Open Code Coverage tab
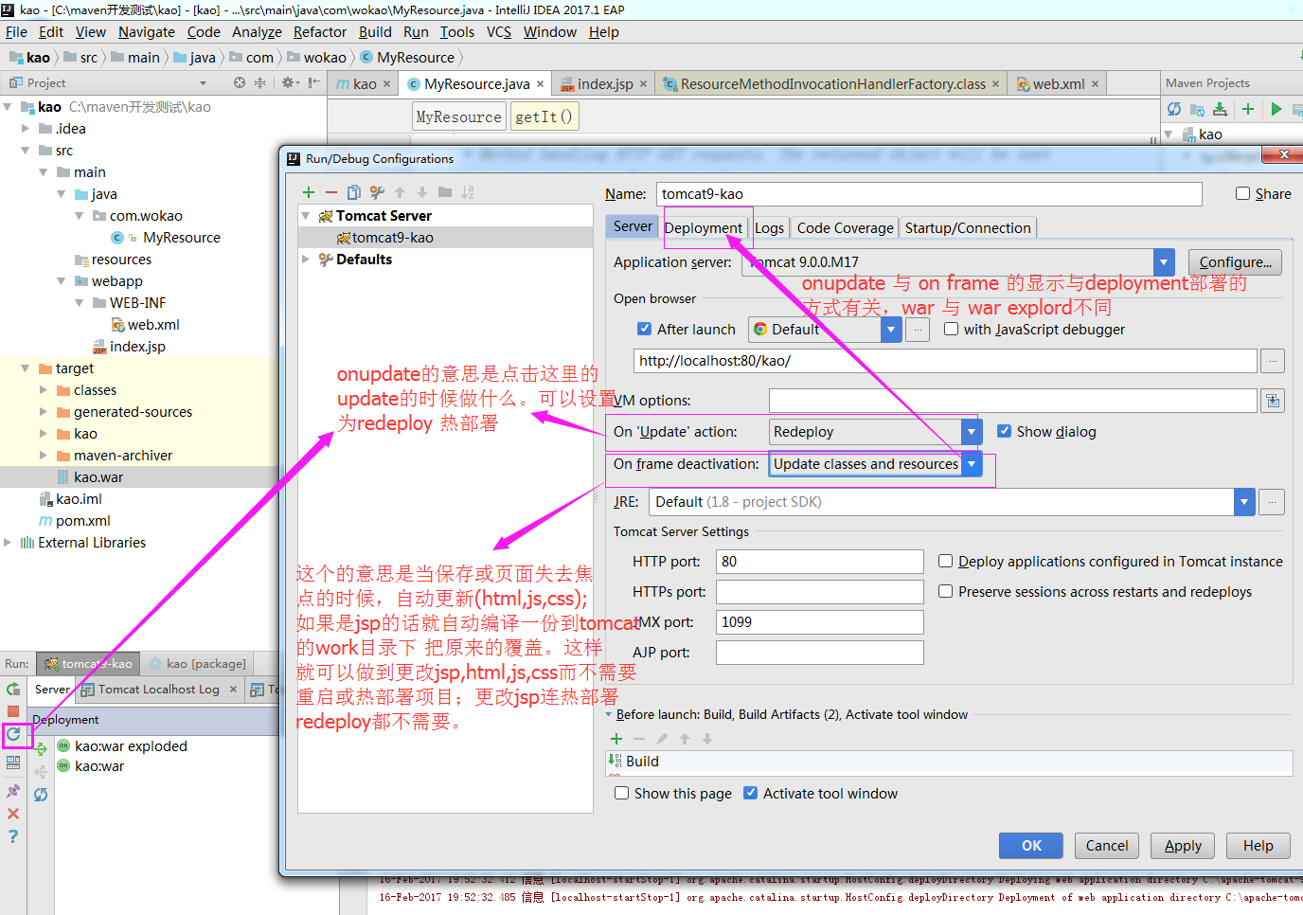1303x915 pixels. [x=845, y=228]
